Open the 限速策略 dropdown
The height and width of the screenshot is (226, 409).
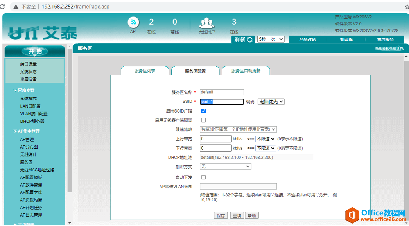click(x=238, y=129)
